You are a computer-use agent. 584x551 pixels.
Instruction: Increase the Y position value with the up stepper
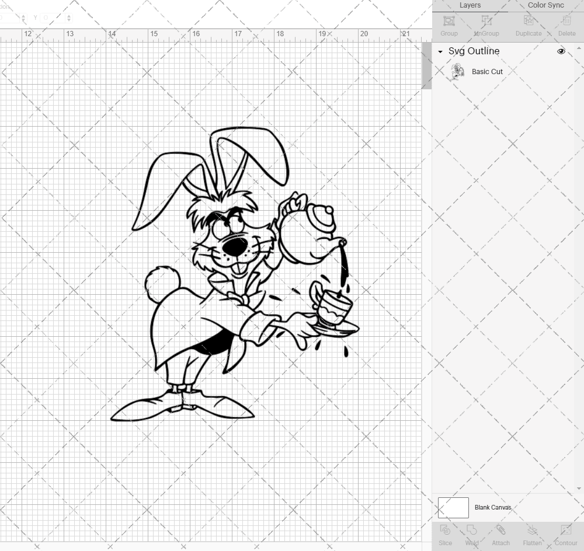click(x=69, y=15)
